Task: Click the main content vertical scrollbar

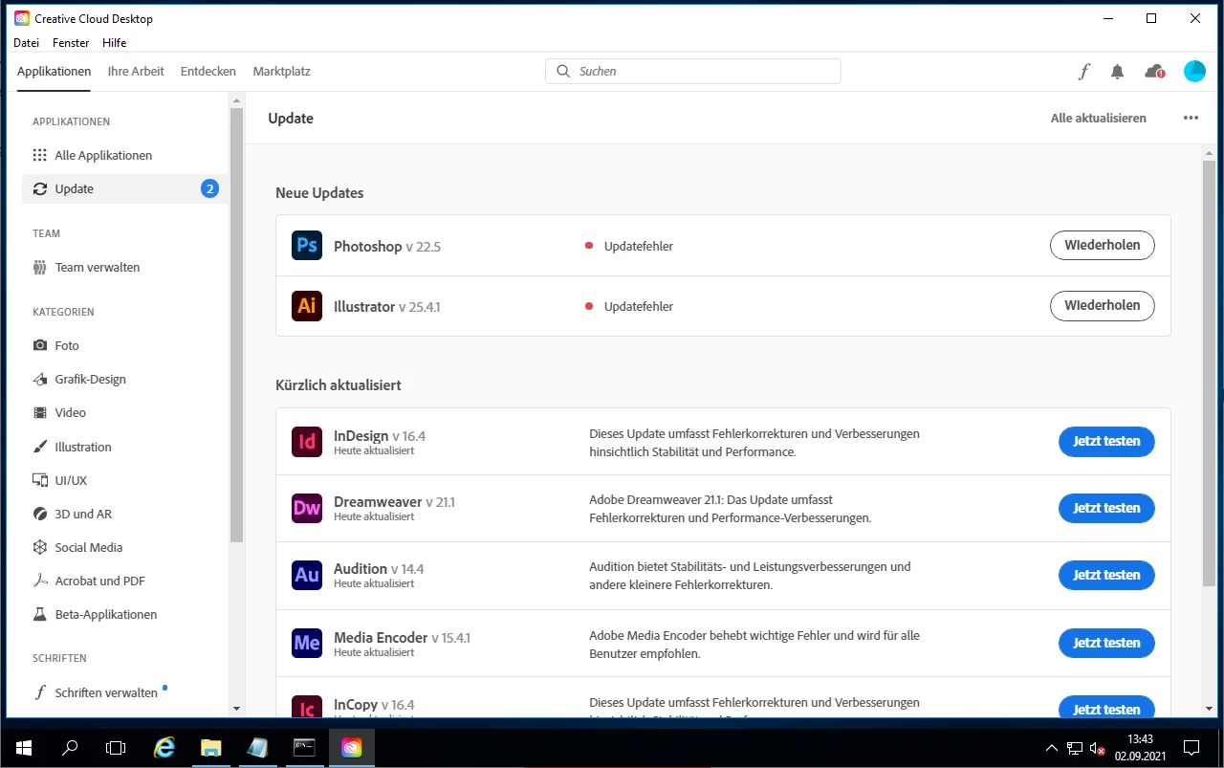Action: coord(1210,373)
